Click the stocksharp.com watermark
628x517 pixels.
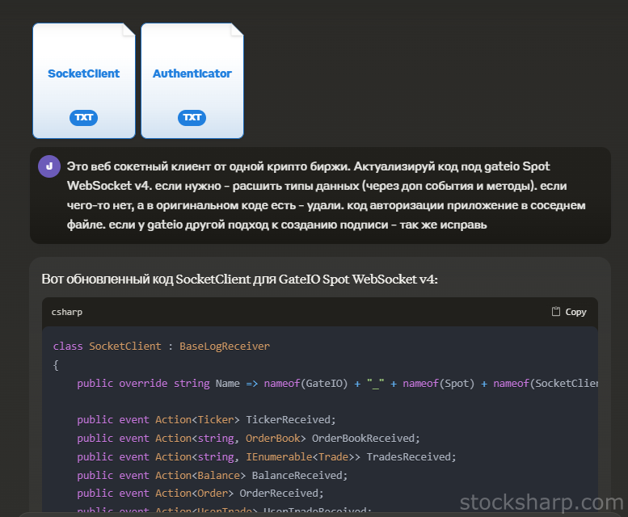pyautogui.click(x=541, y=503)
